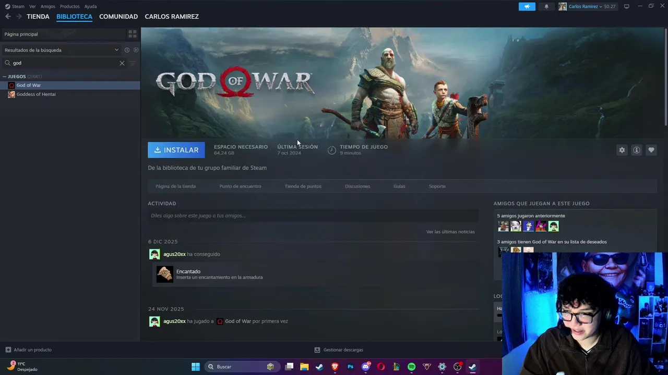Viewport: 668px width, 375px height.
Task: Go to the COMUNIDAD section
Action: click(118, 17)
